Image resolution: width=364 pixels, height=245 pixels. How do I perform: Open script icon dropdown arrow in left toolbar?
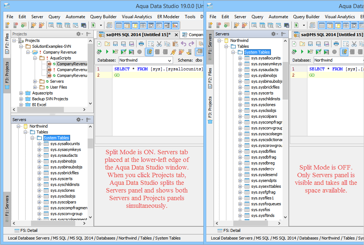click(101, 25)
